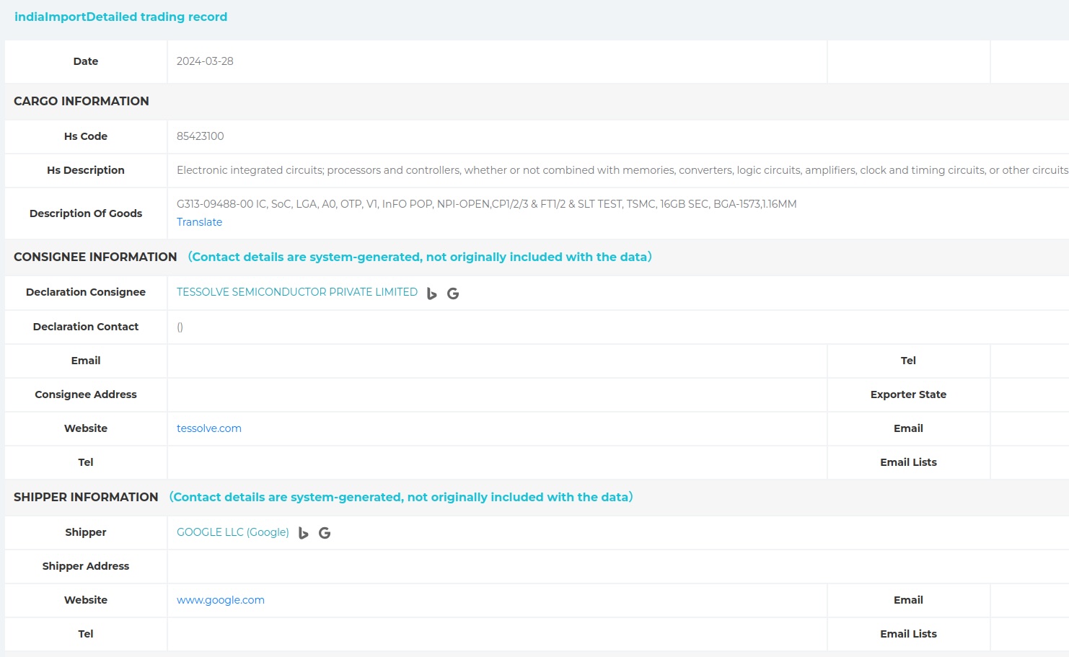Click the indiaImportDetailed trading record heading
The image size is (1069, 657).
point(120,17)
